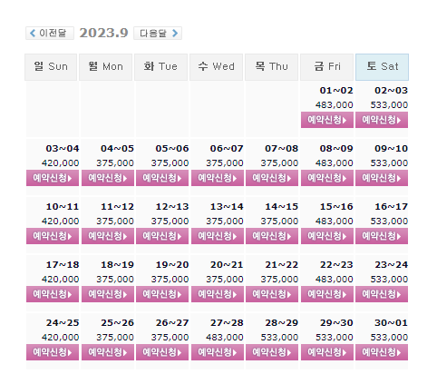Image resolution: width=437 pixels, height=384 pixels.
Task: Click the 01~02 date label
Action: (336, 91)
